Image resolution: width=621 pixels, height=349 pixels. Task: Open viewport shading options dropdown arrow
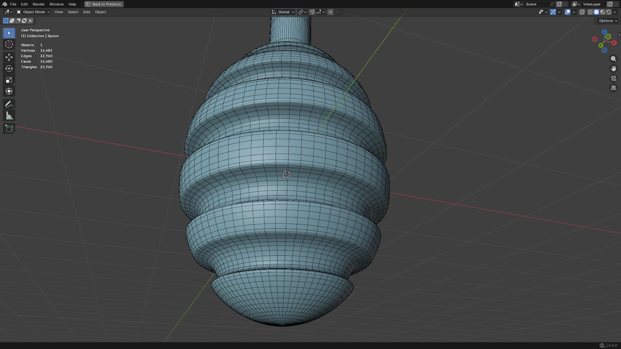(615, 12)
